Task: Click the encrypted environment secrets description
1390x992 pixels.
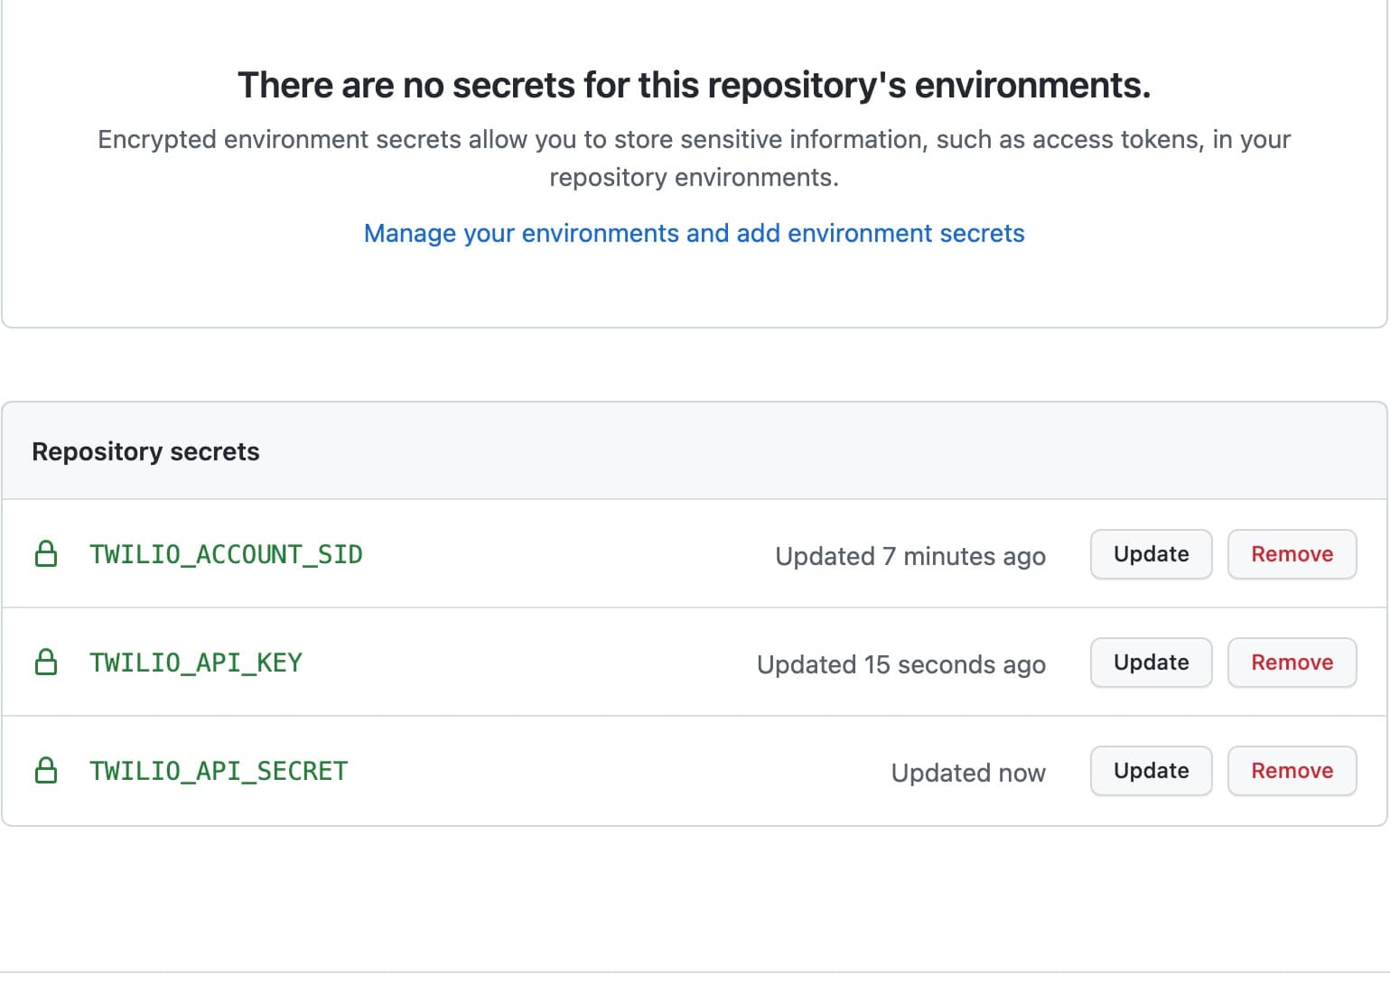Action: tap(694, 158)
